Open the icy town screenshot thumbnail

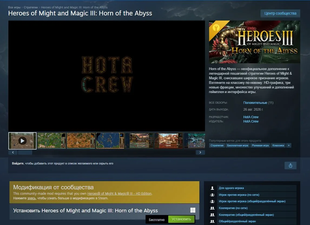(194, 141)
